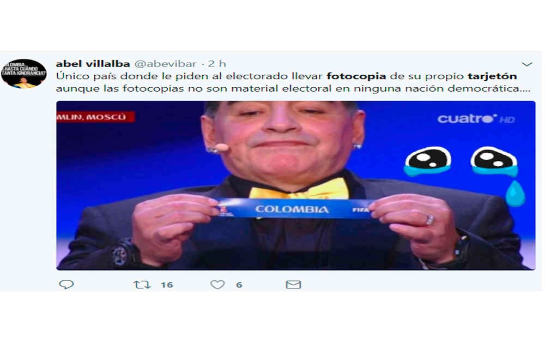Click the blue teardrop sticker on the image
This screenshot has height=355, width=545.
point(515,194)
